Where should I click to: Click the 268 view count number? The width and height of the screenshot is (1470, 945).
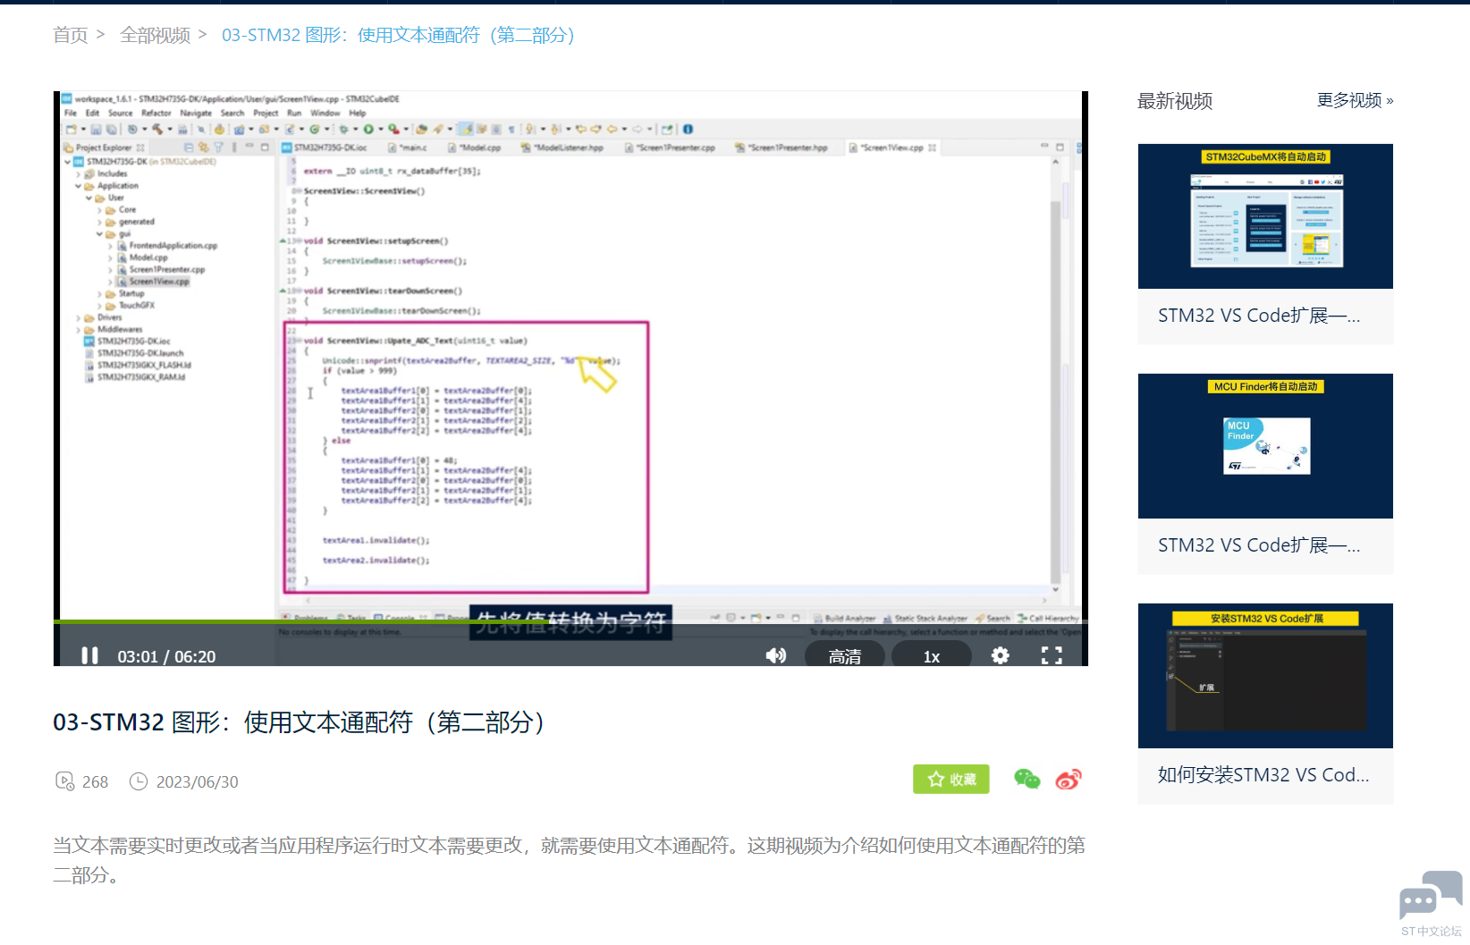[x=95, y=781]
